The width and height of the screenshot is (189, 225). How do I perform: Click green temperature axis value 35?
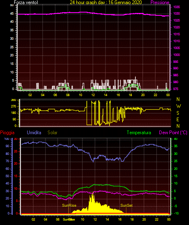[176, 146]
